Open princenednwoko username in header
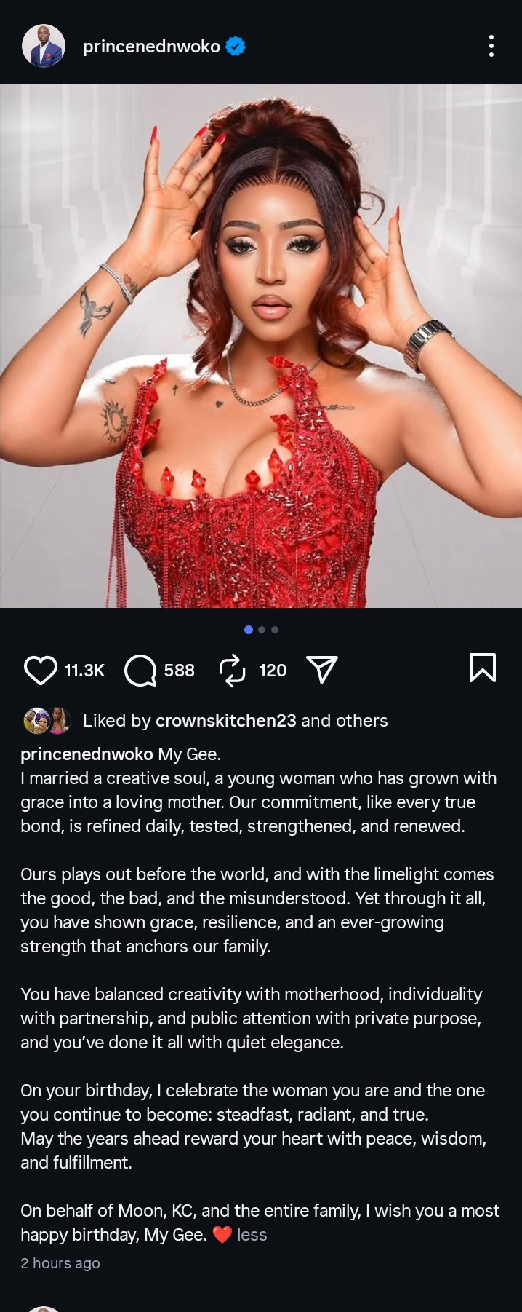Image resolution: width=522 pixels, height=1312 pixels. 151,47
